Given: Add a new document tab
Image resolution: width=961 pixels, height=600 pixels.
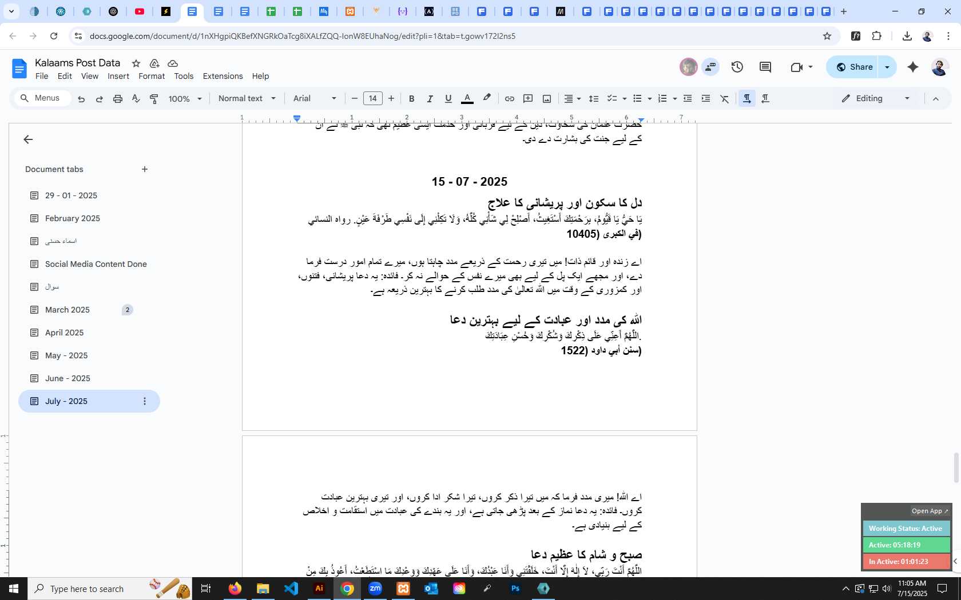Looking at the screenshot, I should tap(145, 169).
